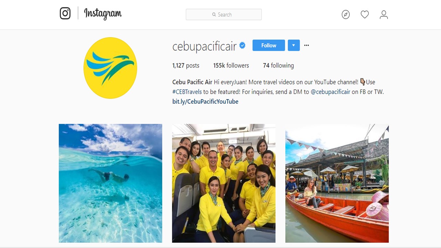The image size is (441, 248).
Task: Click the Instagram camera logo icon
Action: (x=65, y=13)
